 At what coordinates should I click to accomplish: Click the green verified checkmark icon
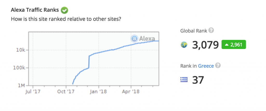(x=64, y=11)
